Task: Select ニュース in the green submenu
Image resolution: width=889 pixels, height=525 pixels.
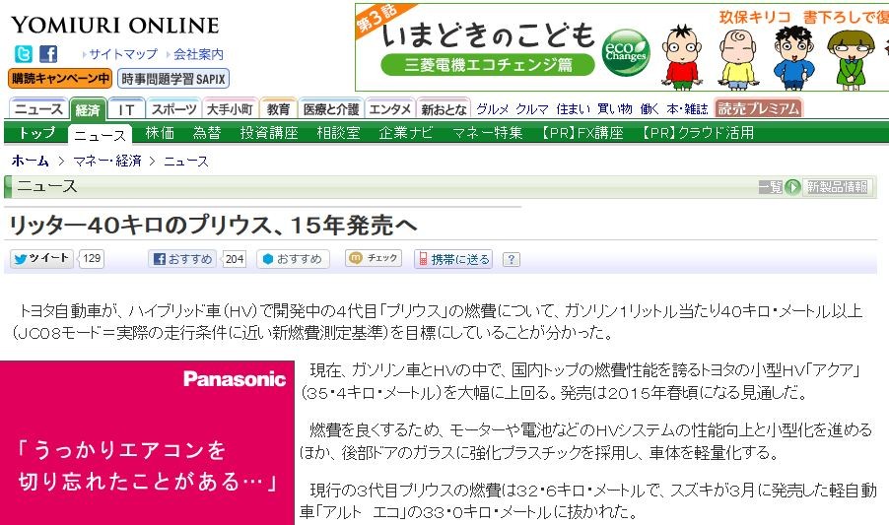Action: 100,135
